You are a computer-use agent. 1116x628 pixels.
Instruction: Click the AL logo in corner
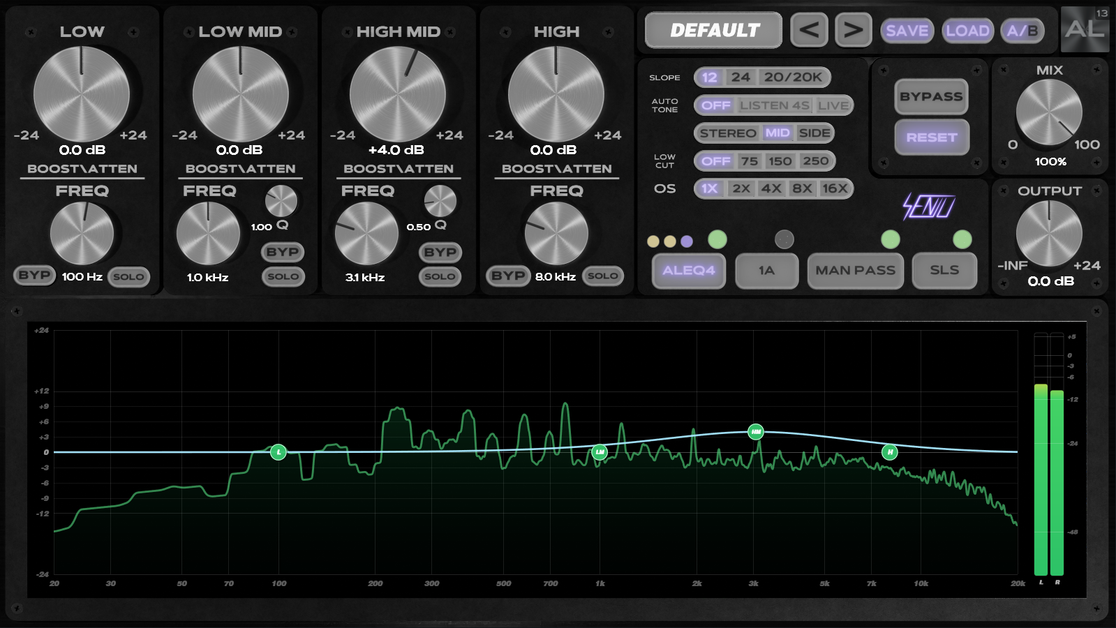[x=1085, y=29]
